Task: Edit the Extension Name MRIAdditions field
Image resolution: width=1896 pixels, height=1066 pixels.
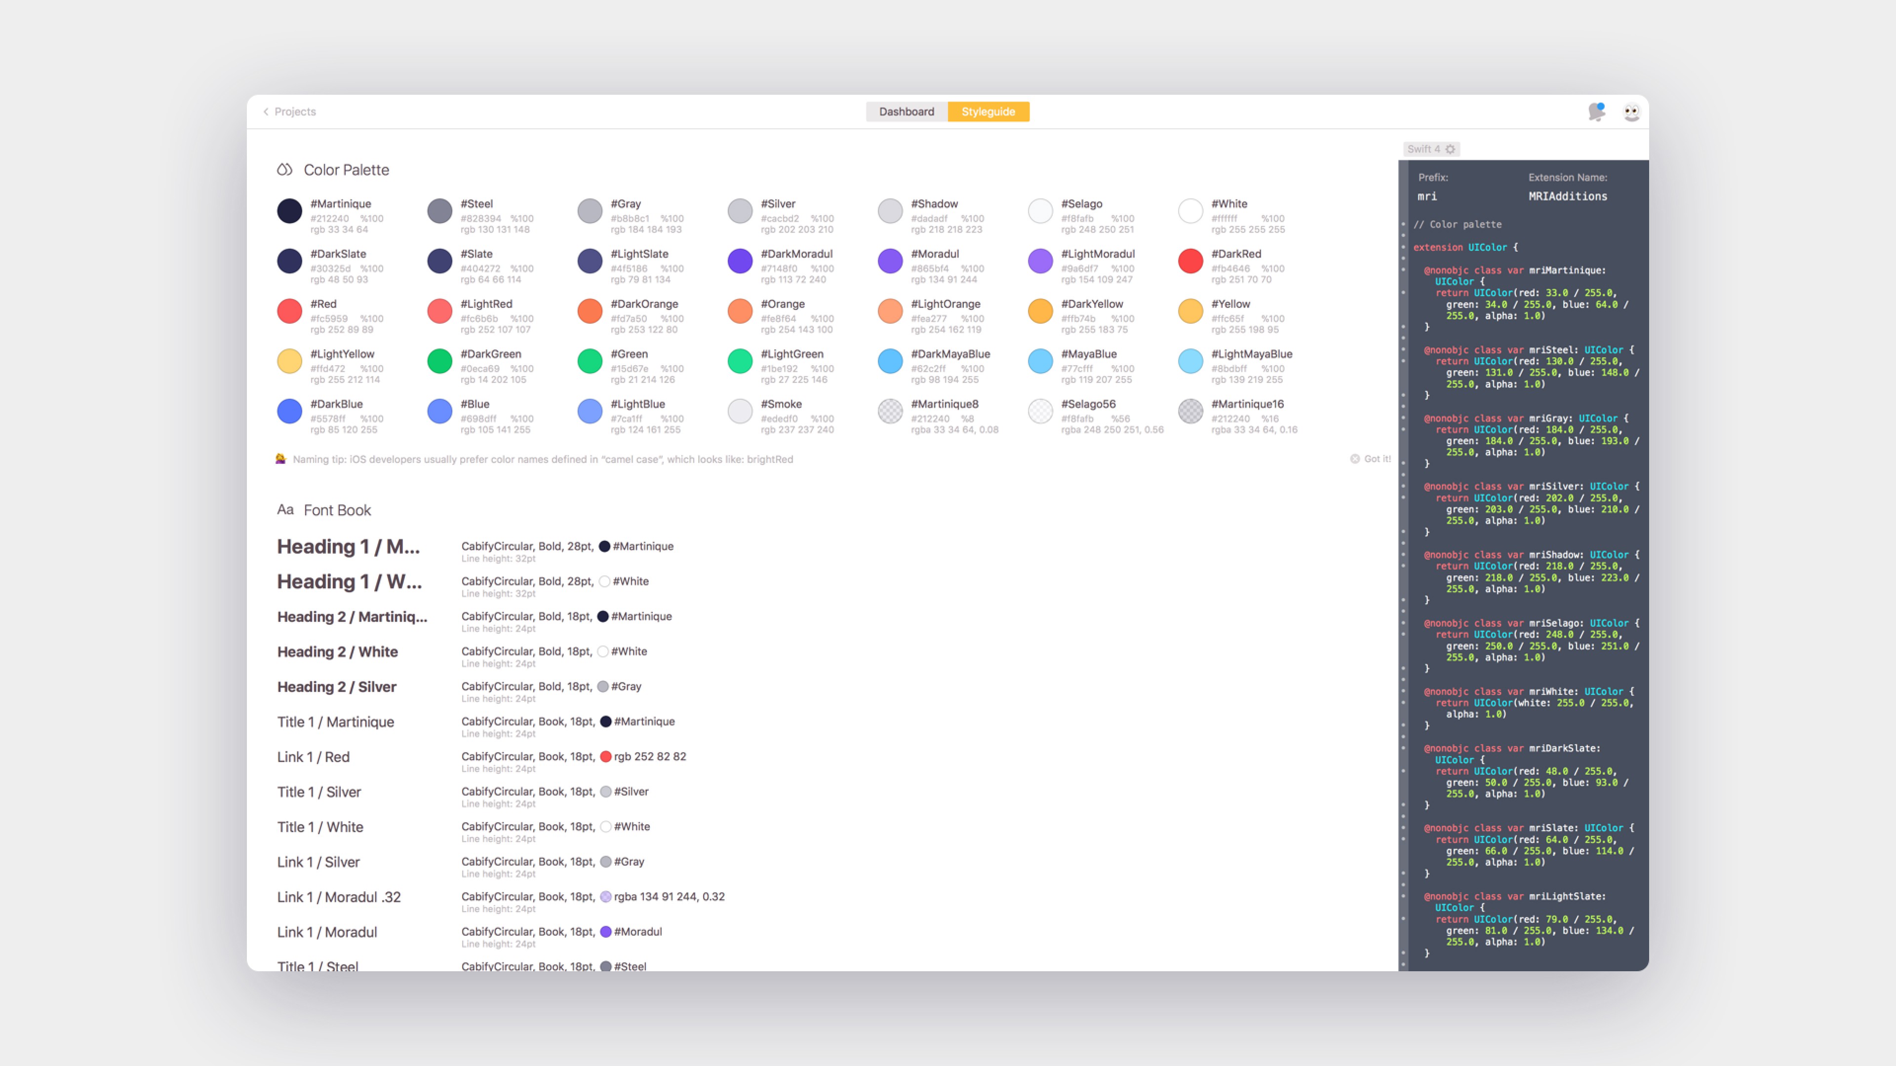Action: [x=1567, y=196]
